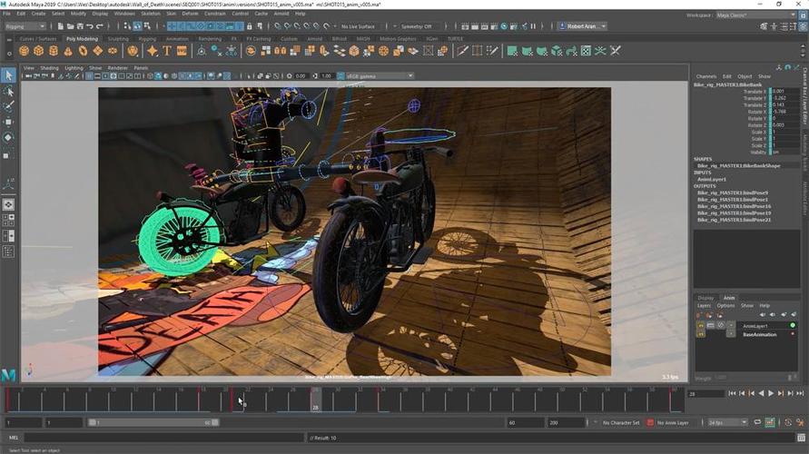The height and width of the screenshot is (454, 809).
Task: Select the polygon Type text tool icon
Action: tap(167, 51)
